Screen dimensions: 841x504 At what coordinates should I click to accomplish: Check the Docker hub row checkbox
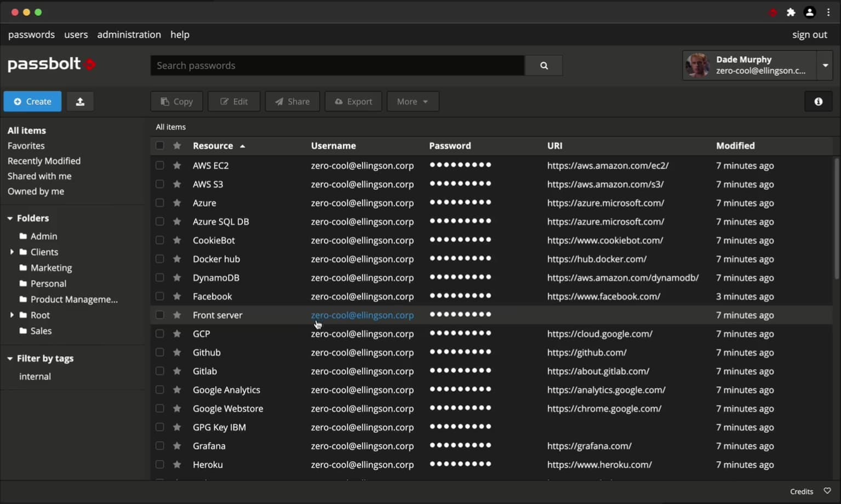159,259
